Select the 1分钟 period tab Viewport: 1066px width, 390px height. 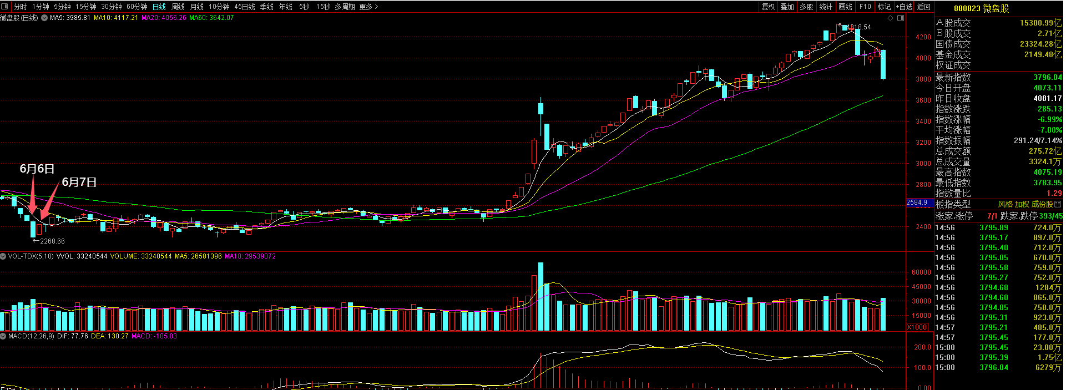pos(41,7)
